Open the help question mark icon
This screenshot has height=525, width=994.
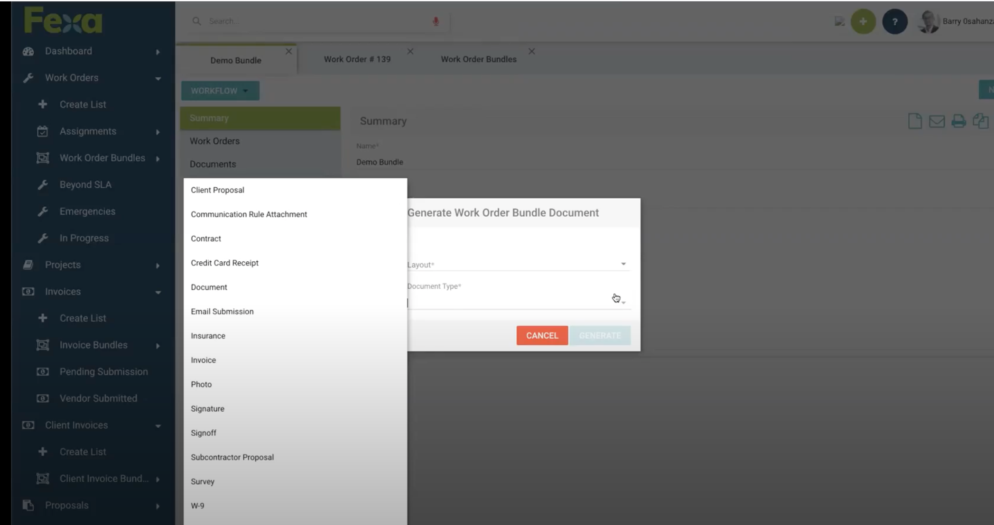(x=895, y=21)
